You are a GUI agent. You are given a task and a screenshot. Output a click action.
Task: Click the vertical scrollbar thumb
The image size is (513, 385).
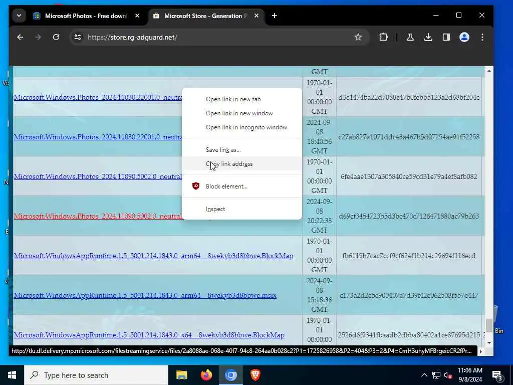coord(489,325)
